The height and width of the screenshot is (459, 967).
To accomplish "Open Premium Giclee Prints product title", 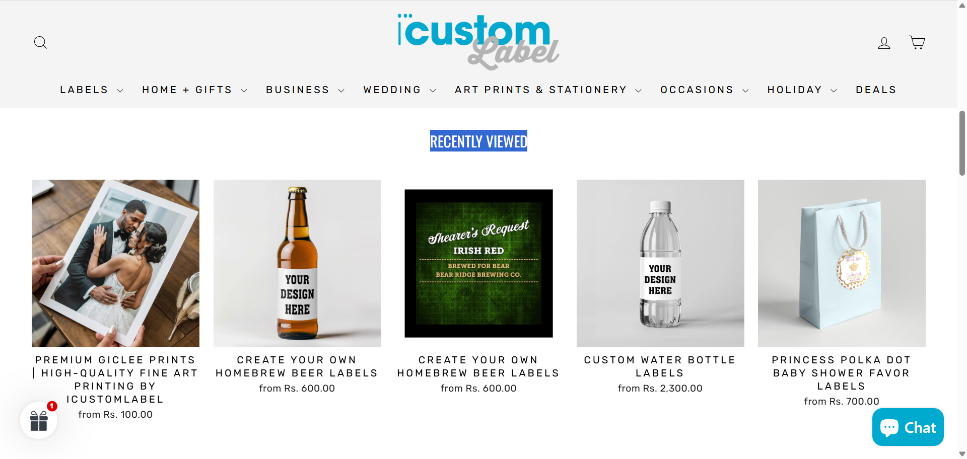I will (x=115, y=379).
